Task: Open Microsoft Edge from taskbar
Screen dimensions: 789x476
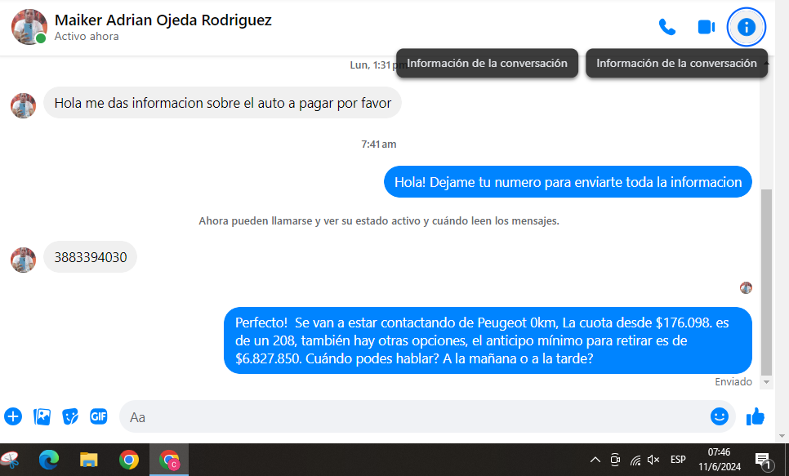Action: (49, 460)
